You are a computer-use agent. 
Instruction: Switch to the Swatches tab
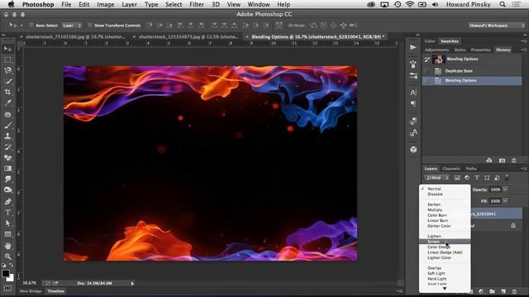[450, 41]
